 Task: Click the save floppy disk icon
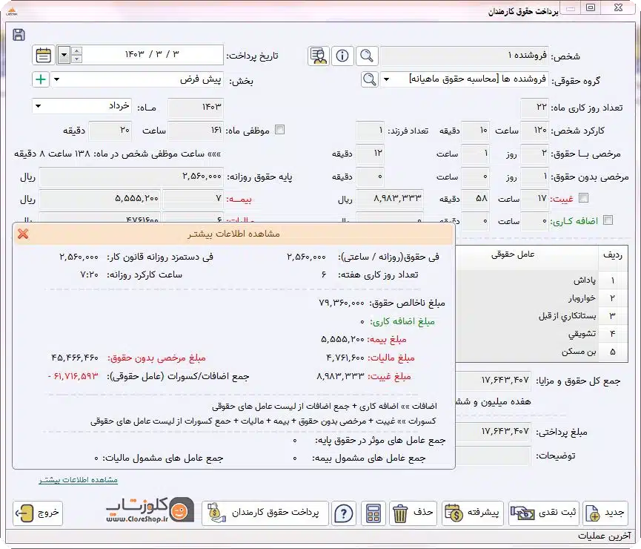click(x=19, y=35)
